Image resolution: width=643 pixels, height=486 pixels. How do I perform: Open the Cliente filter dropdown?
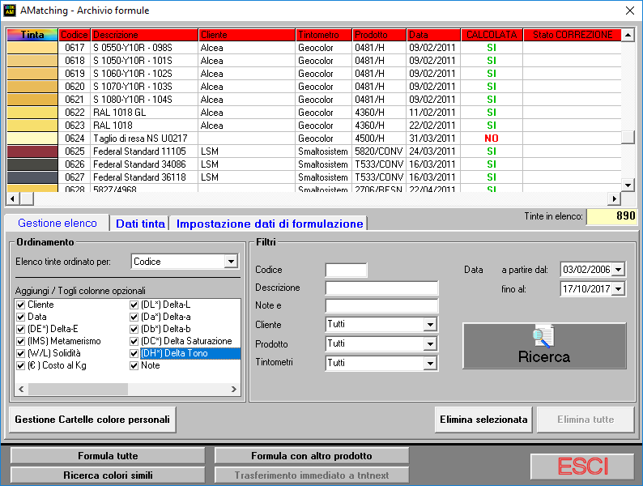tap(430, 325)
